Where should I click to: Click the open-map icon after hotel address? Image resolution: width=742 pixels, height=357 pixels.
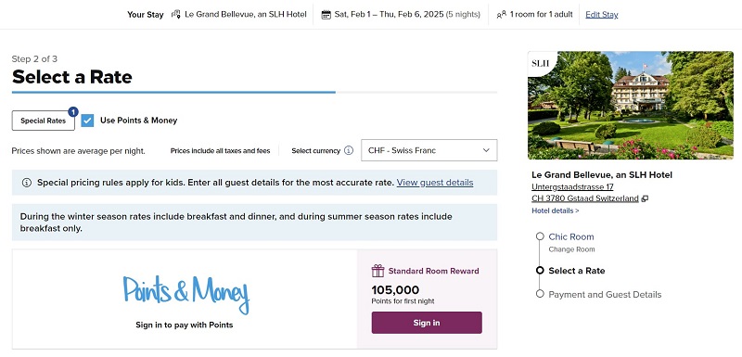tap(645, 198)
